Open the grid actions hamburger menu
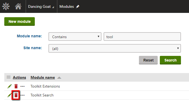Viewport: 189px width, 101px height. point(9,77)
